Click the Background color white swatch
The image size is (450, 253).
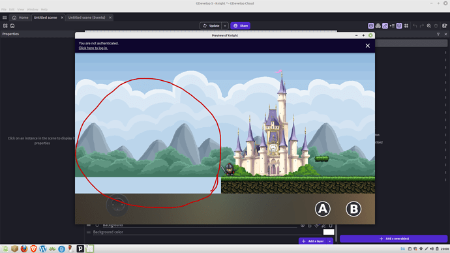tap(329, 231)
